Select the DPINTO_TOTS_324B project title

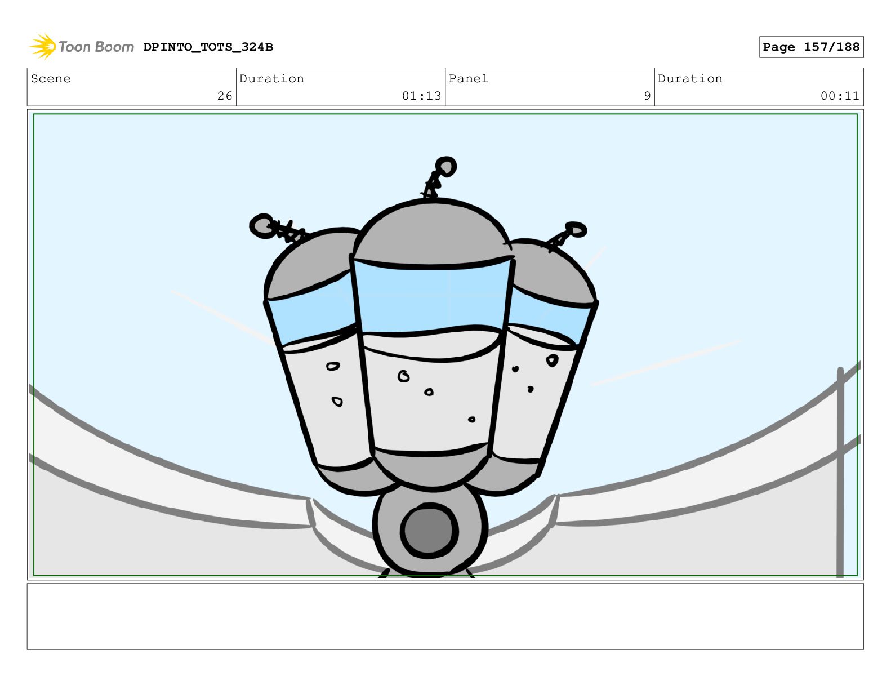point(208,47)
